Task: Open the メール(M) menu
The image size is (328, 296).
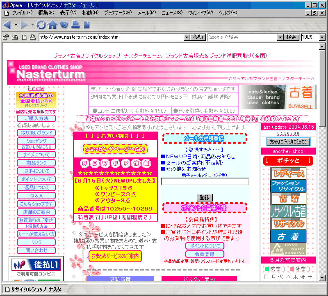Action: [147, 13]
